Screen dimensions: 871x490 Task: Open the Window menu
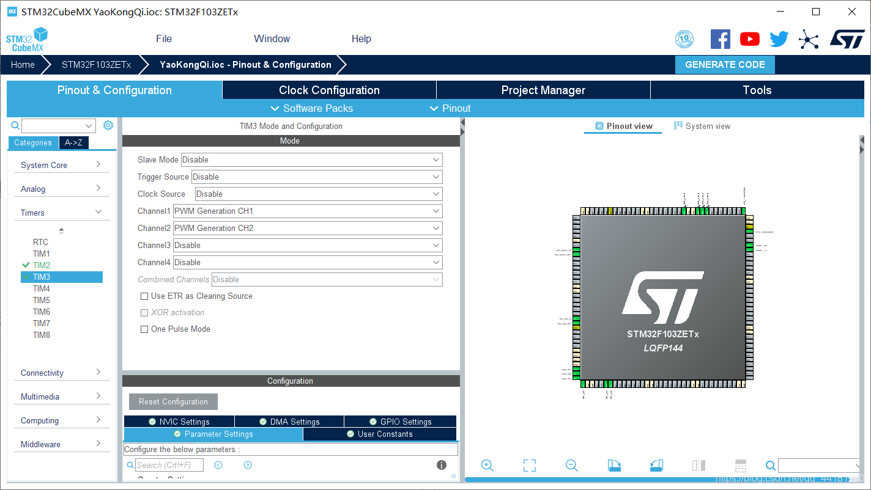(272, 38)
